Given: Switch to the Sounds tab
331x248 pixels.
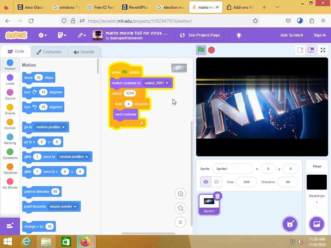Looking at the screenshot, I should [x=84, y=52].
